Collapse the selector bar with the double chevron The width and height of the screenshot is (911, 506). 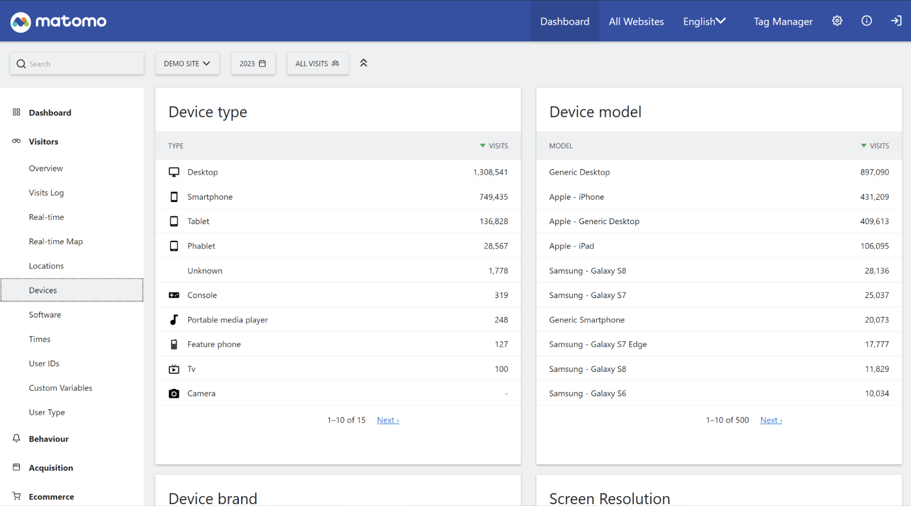[364, 63]
